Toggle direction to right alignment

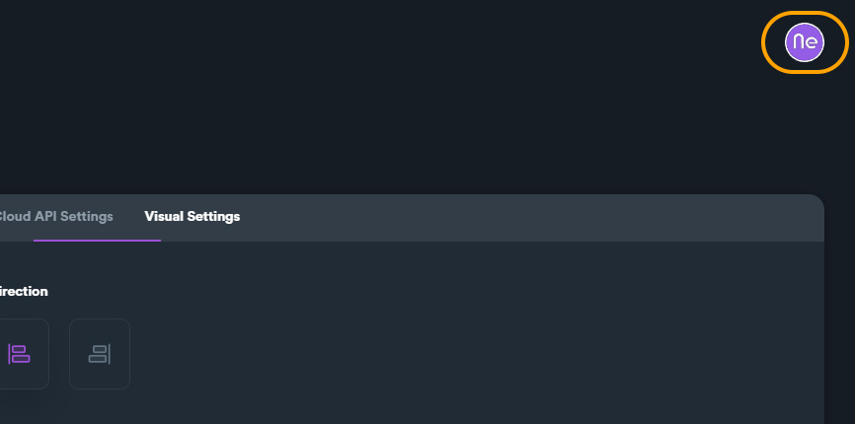(100, 353)
